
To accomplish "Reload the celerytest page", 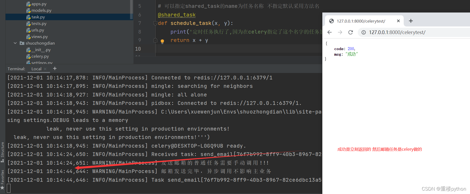I will (x=351, y=32).
